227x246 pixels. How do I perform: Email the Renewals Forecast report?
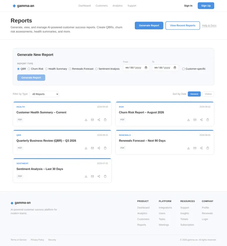(195, 148)
